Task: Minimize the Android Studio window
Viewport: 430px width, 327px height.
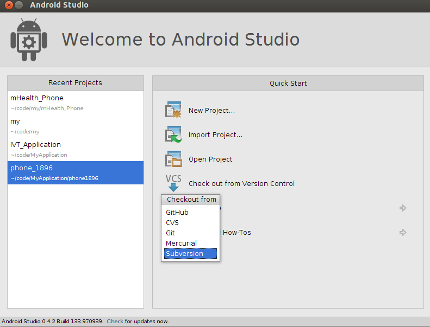Action: coord(18,5)
